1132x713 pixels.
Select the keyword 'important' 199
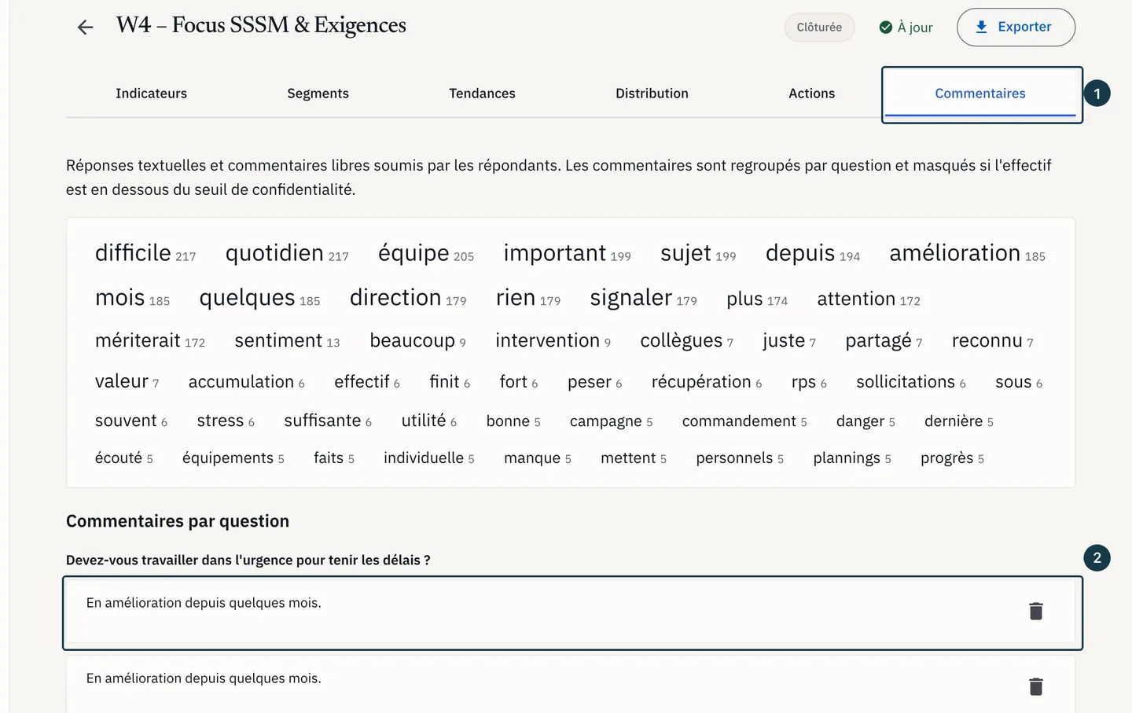pyautogui.click(x=567, y=253)
